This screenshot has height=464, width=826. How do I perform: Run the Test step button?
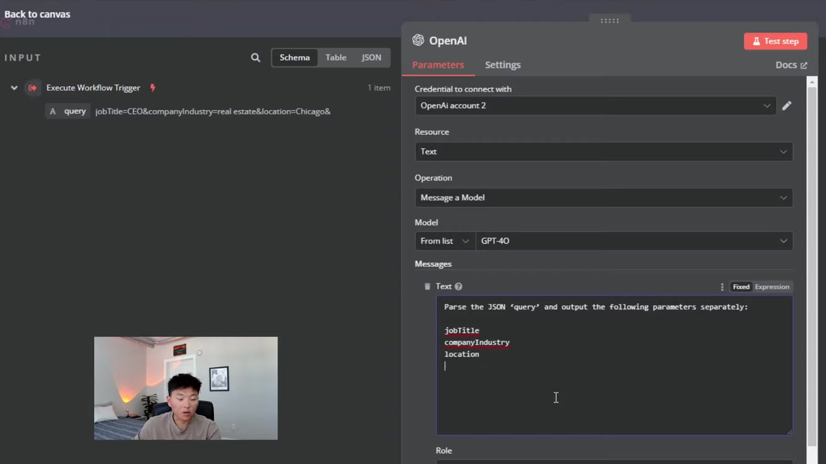coord(776,41)
